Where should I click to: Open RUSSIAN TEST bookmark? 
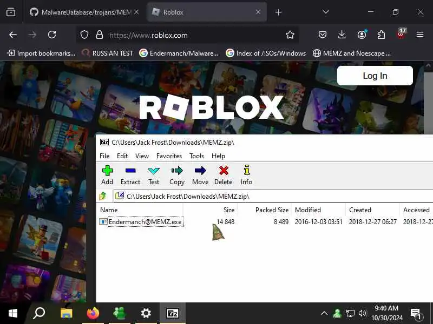pos(107,53)
